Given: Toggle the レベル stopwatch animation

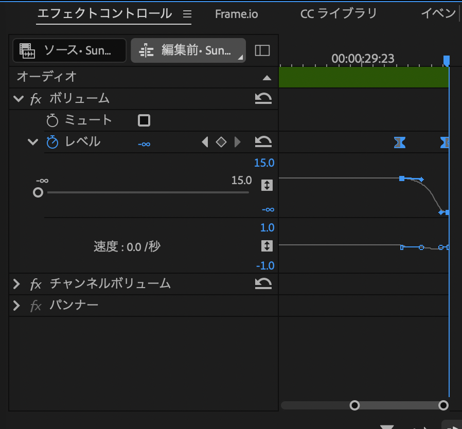Looking at the screenshot, I should coord(52,142).
